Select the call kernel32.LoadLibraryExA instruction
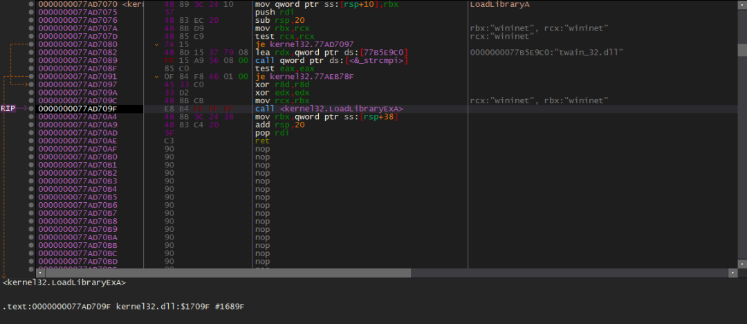The height and width of the screenshot is (324, 747). [329, 109]
